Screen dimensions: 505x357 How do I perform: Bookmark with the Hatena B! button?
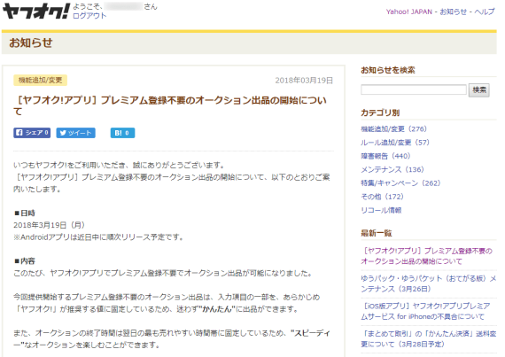(122, 133)
